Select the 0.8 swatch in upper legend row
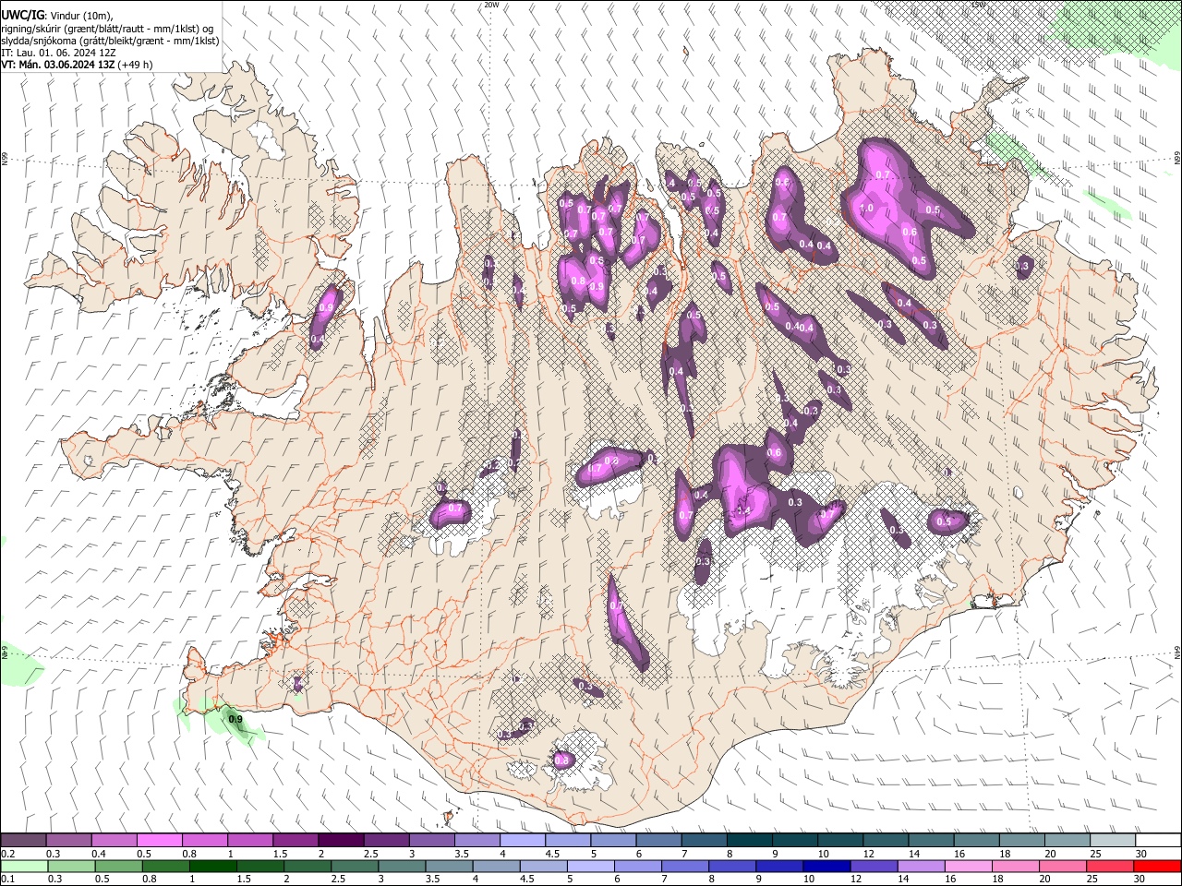This screenshot has height=886, width=1182. [204, 840]
